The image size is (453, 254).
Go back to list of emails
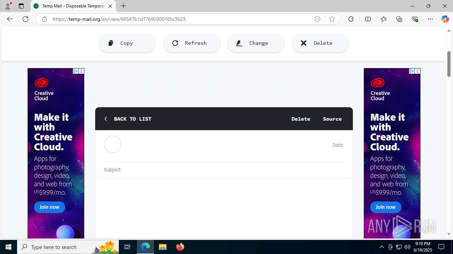[132, 119]
